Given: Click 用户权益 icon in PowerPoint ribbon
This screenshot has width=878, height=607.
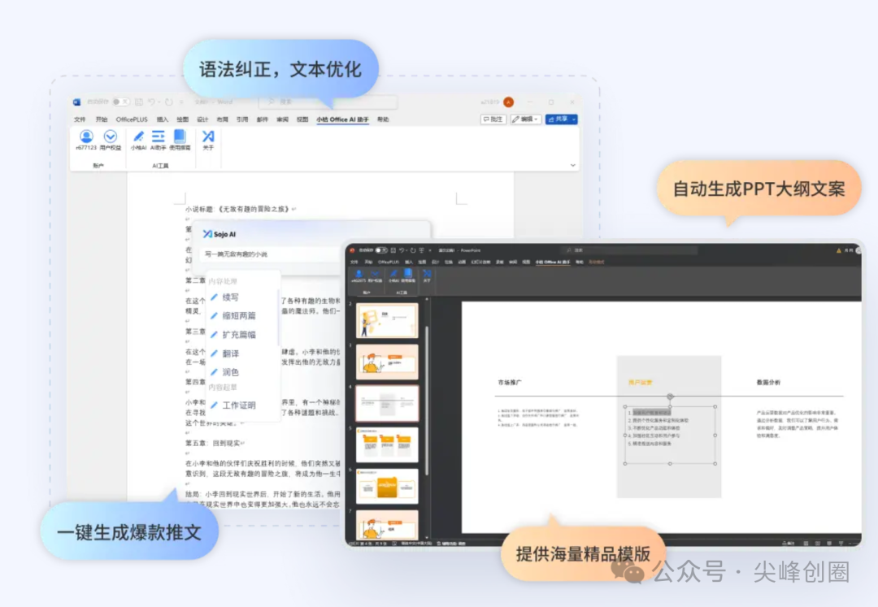Looking at the screenshot, I should pos(375,274).
